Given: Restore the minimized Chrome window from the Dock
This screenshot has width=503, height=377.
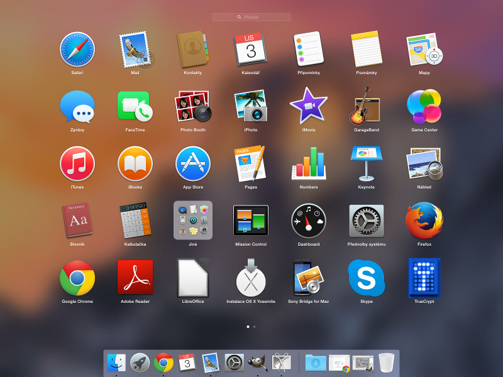Looking at the screenshot, I should (340, 363).
